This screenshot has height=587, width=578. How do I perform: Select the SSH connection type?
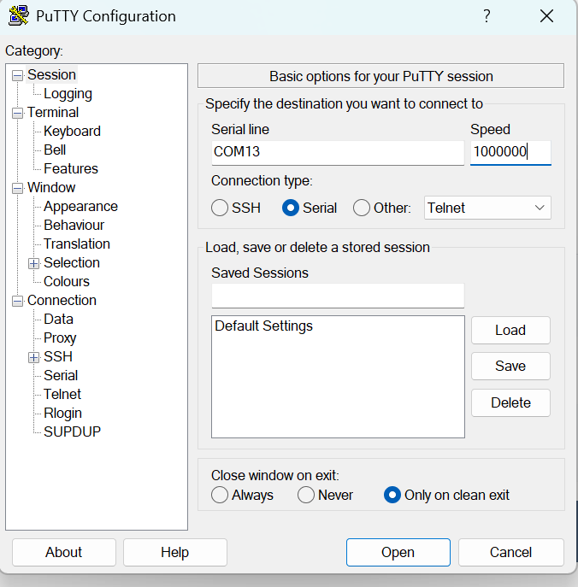click(220, 208)
